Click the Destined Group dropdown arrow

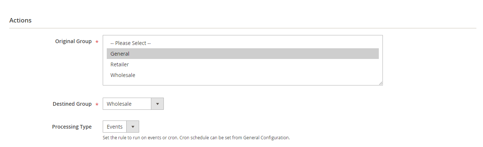[157, 104]
